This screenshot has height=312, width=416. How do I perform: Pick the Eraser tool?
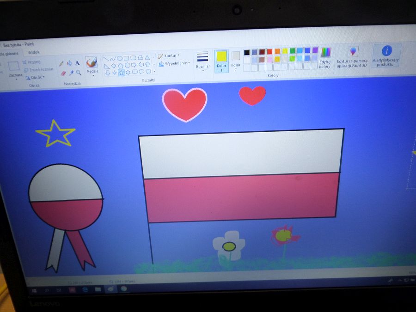(x=63, y=73)
